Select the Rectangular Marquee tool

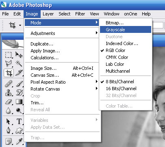point(9,55)
